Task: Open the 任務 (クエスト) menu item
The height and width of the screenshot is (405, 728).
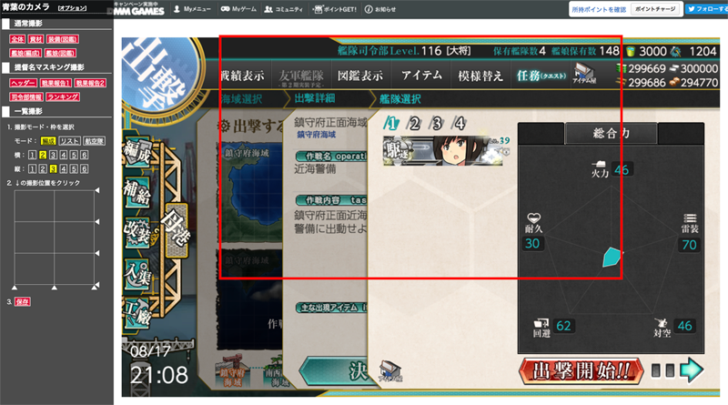Action: point(541,76)
